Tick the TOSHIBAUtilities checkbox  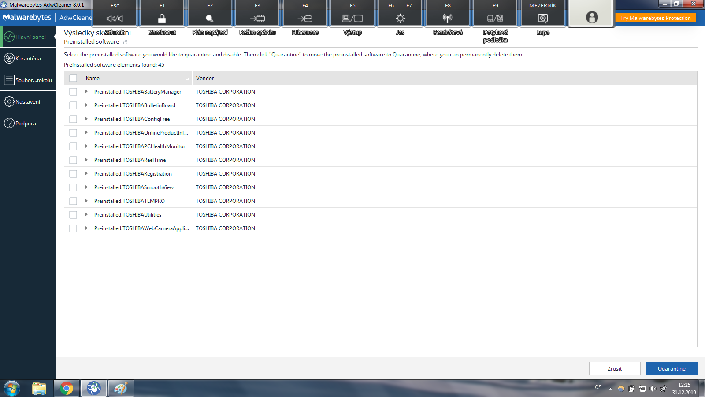point(73,215)
